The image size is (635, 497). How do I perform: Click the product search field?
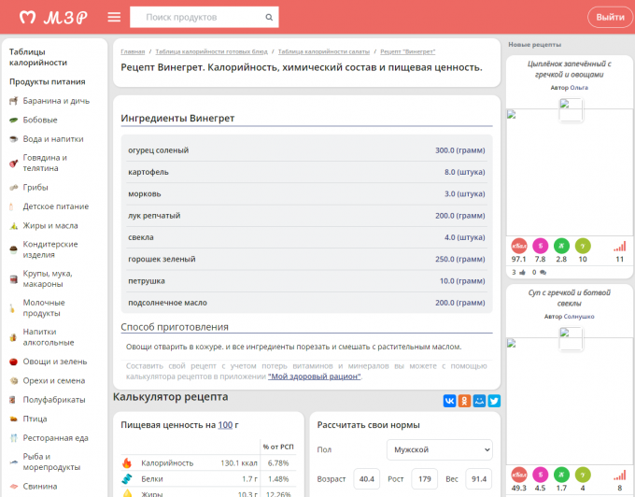coord(200,17)
